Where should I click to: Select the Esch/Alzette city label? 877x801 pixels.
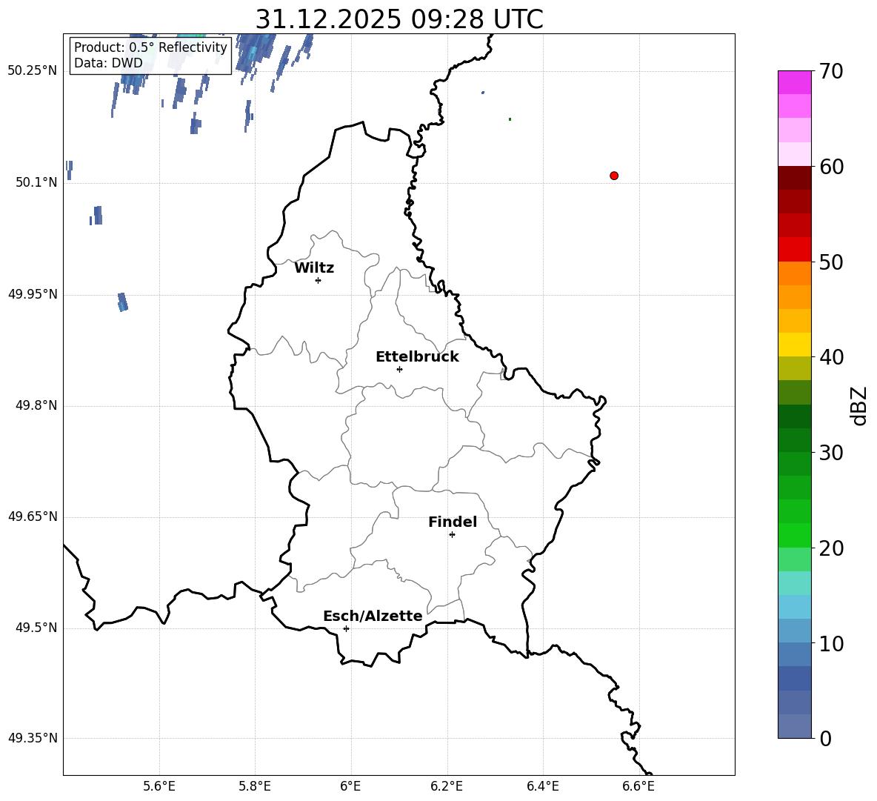tap(373, 616)
